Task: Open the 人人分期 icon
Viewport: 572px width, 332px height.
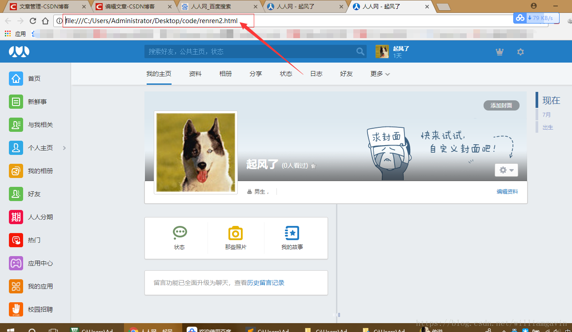Action: 16,217
